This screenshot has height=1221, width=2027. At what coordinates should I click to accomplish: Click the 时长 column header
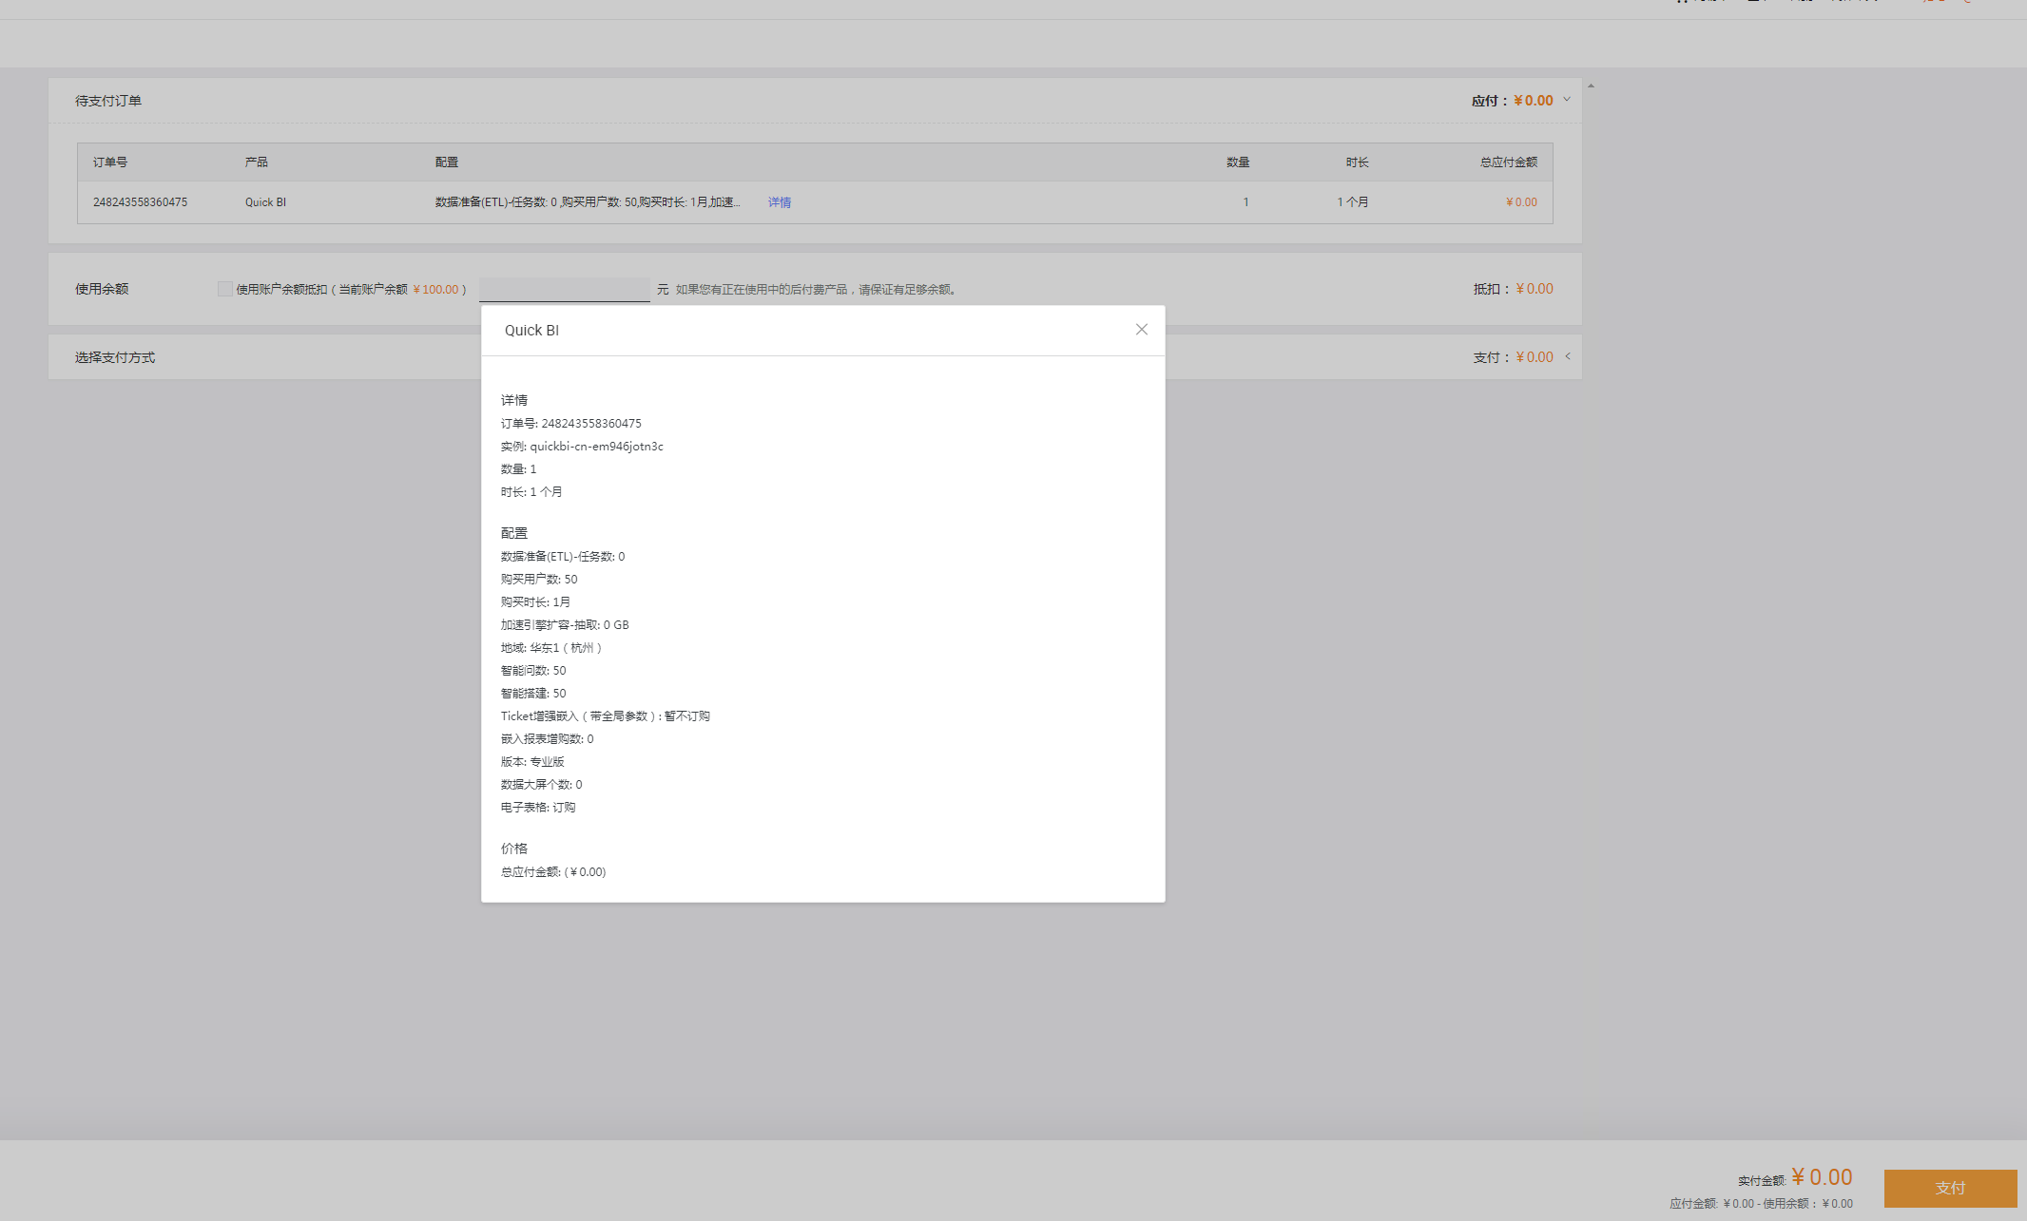click(x=1357, y=162)
